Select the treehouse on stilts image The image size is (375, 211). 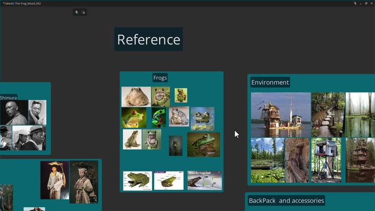[x=326, y=160]
